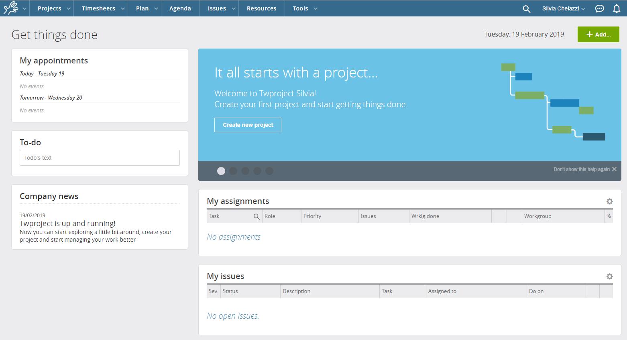This screenshot has height=340, width=627.
Task: Sort assignments by Priority column
Action: tap(312, 216)
